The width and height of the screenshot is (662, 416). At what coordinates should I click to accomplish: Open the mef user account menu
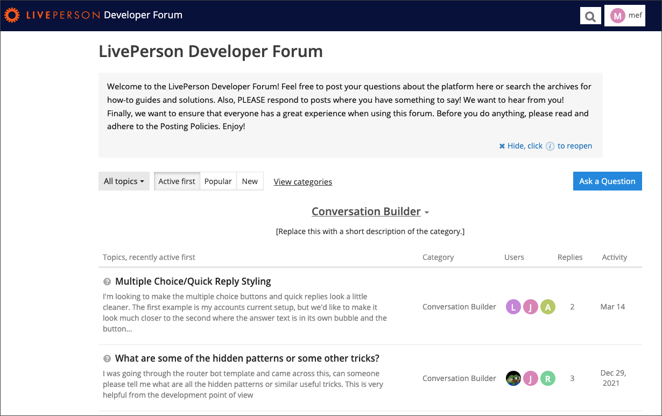[x=625, y=16]
